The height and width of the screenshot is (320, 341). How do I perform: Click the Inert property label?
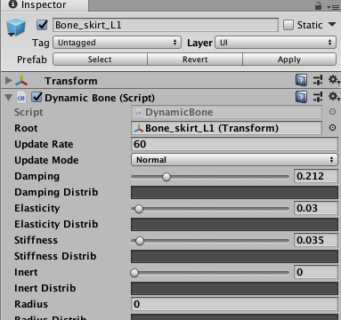point(26,272)
